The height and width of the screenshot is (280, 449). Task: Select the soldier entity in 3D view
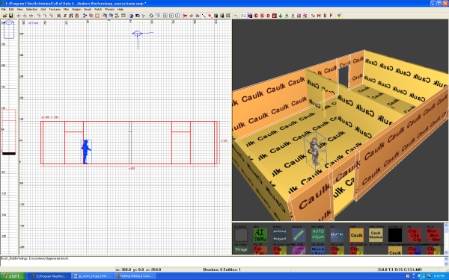(x=315, y=151)
